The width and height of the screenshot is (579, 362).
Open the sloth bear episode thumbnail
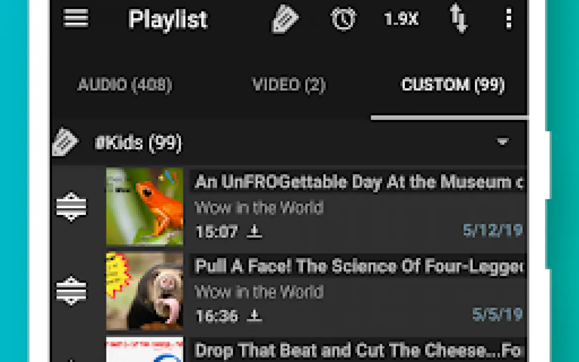tap(144, 291)
